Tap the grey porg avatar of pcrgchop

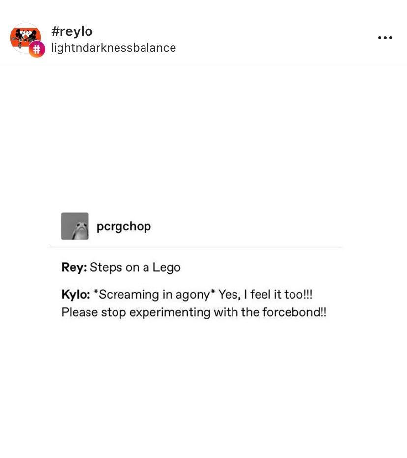click(x=75, y=226)
